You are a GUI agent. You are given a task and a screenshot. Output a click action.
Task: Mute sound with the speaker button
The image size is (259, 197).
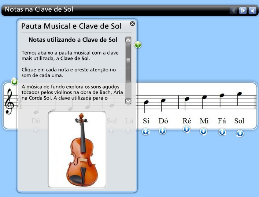(x=252, y=10)
